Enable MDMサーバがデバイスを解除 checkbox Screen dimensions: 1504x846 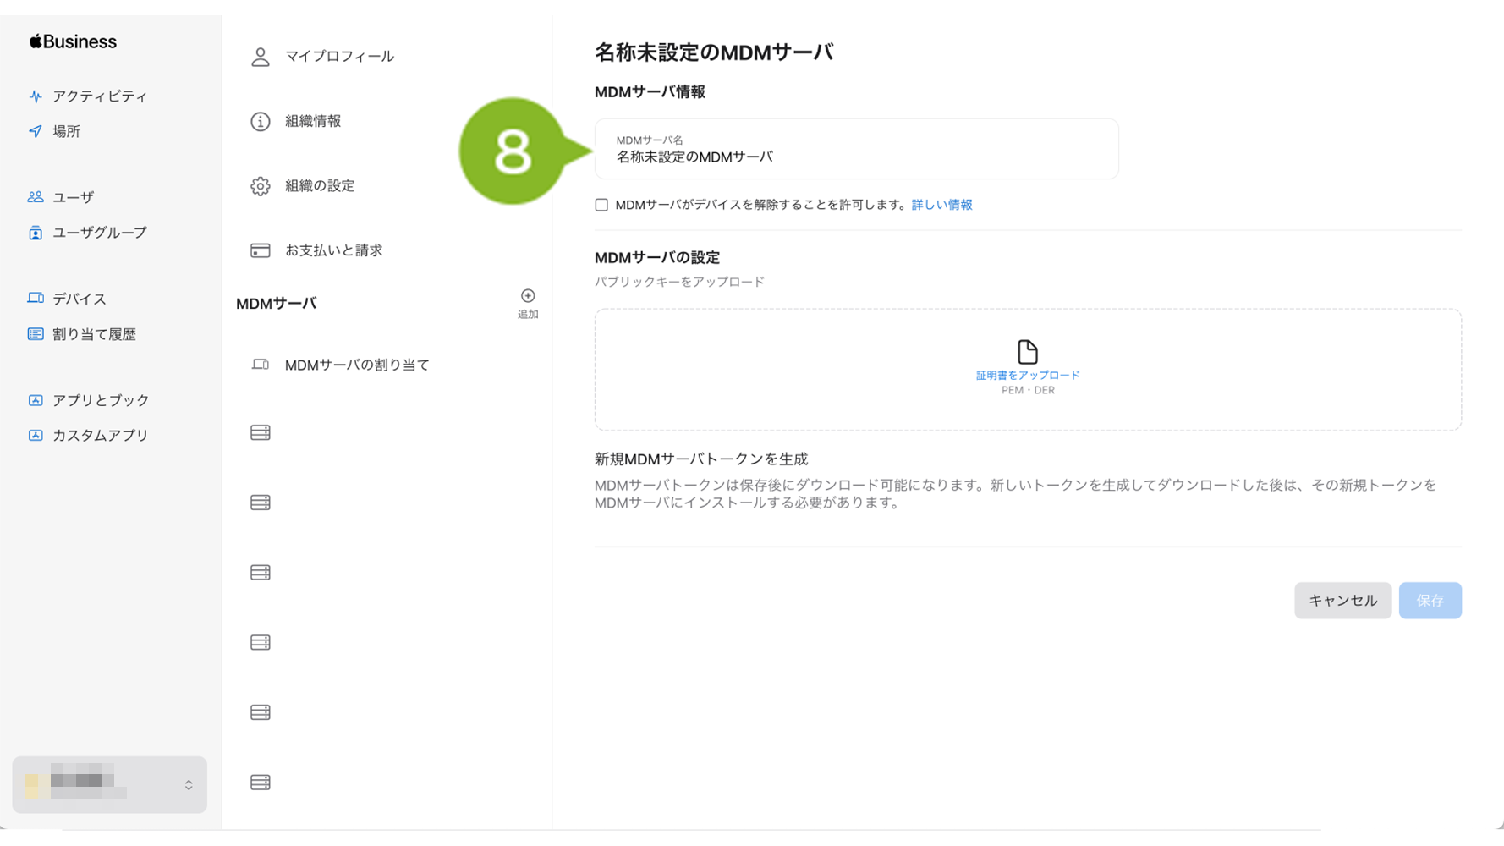[601, 205]
